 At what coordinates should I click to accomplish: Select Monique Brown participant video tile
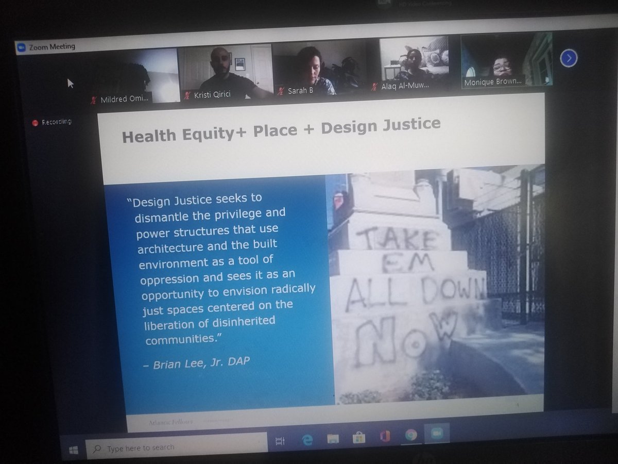[x=506, y=61]
